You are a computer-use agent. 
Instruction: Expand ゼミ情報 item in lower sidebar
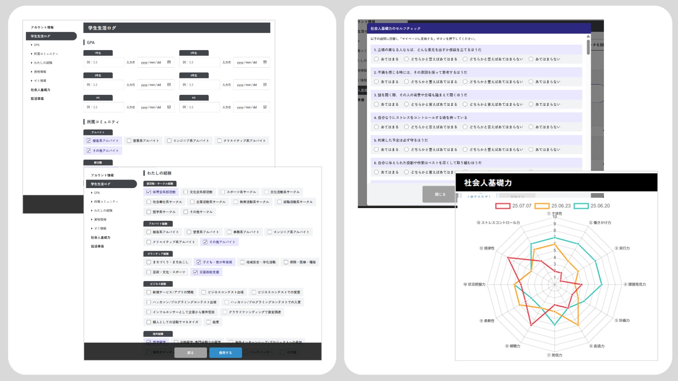tap(99, 228)
